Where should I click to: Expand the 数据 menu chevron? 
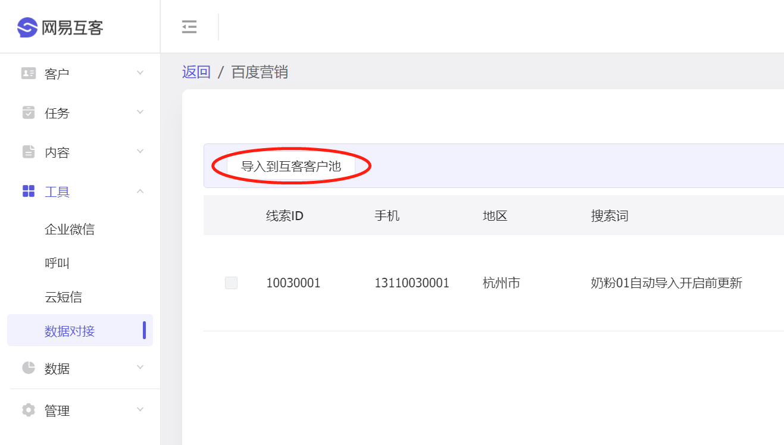click(140, 367)
